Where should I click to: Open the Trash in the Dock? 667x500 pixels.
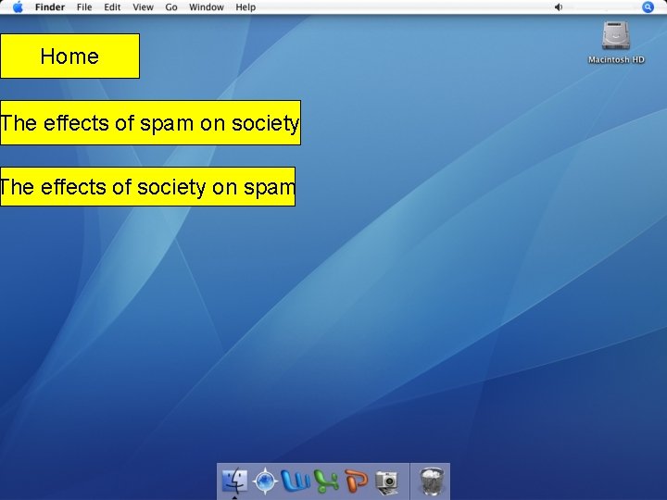(431, 481)
